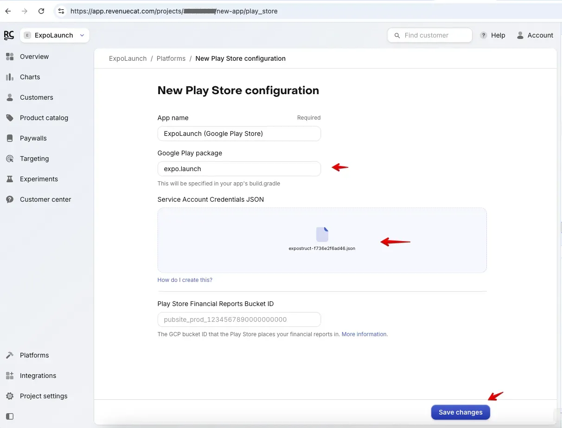Click the magnifier icon in Find customer
The width and height of the screenshot is (562, 428).
(397, 35)
